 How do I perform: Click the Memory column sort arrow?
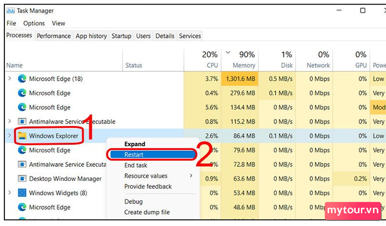pos(228,52)
